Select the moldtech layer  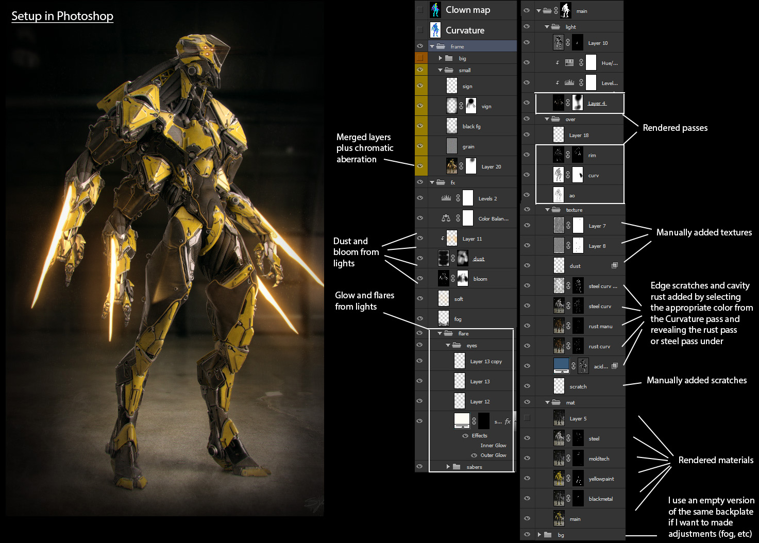pos(599,459)
